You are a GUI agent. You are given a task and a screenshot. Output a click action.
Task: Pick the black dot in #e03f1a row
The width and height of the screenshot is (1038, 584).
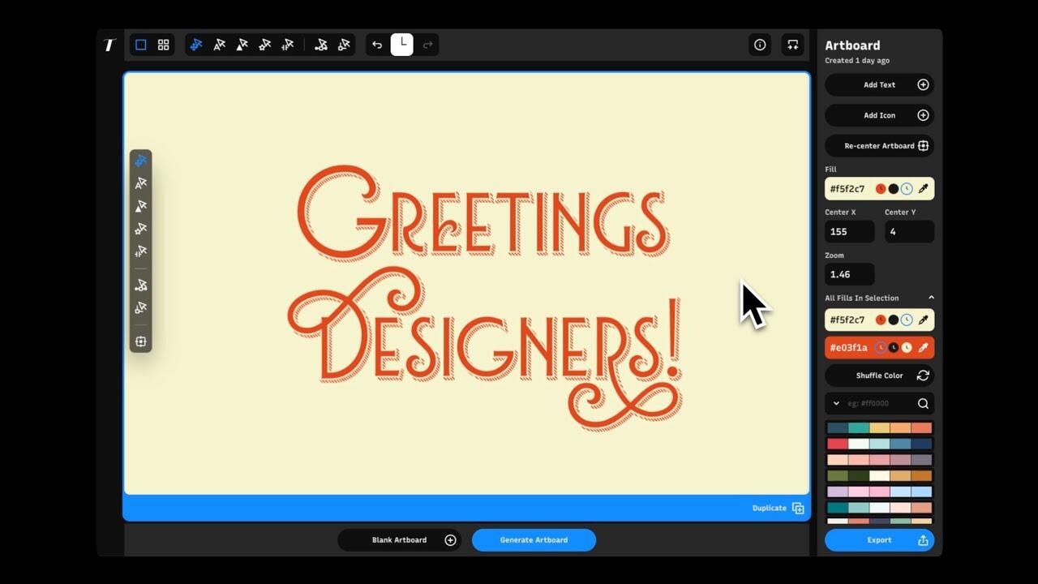[x=894, y=348]
